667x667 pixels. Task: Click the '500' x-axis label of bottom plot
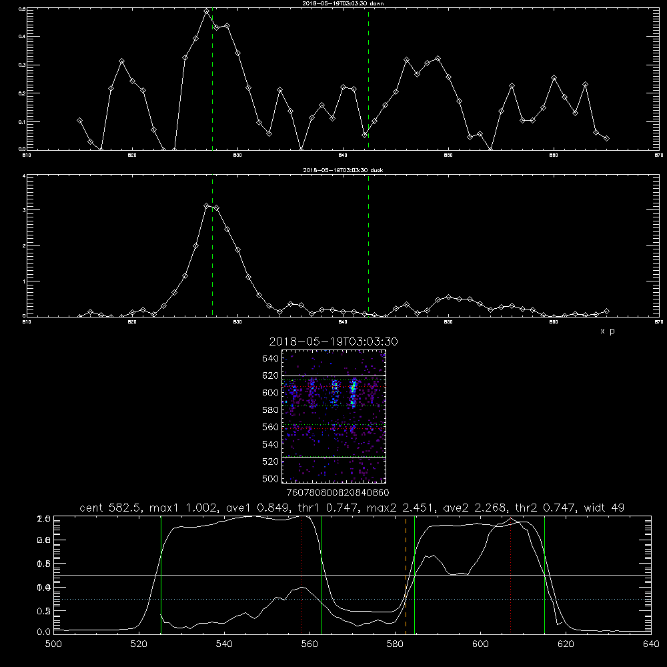[53, 644]
